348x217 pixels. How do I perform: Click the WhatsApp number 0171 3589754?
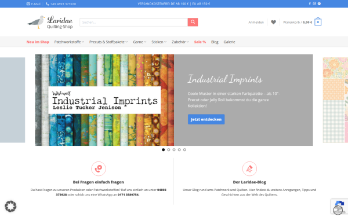[x=128, y=194]
